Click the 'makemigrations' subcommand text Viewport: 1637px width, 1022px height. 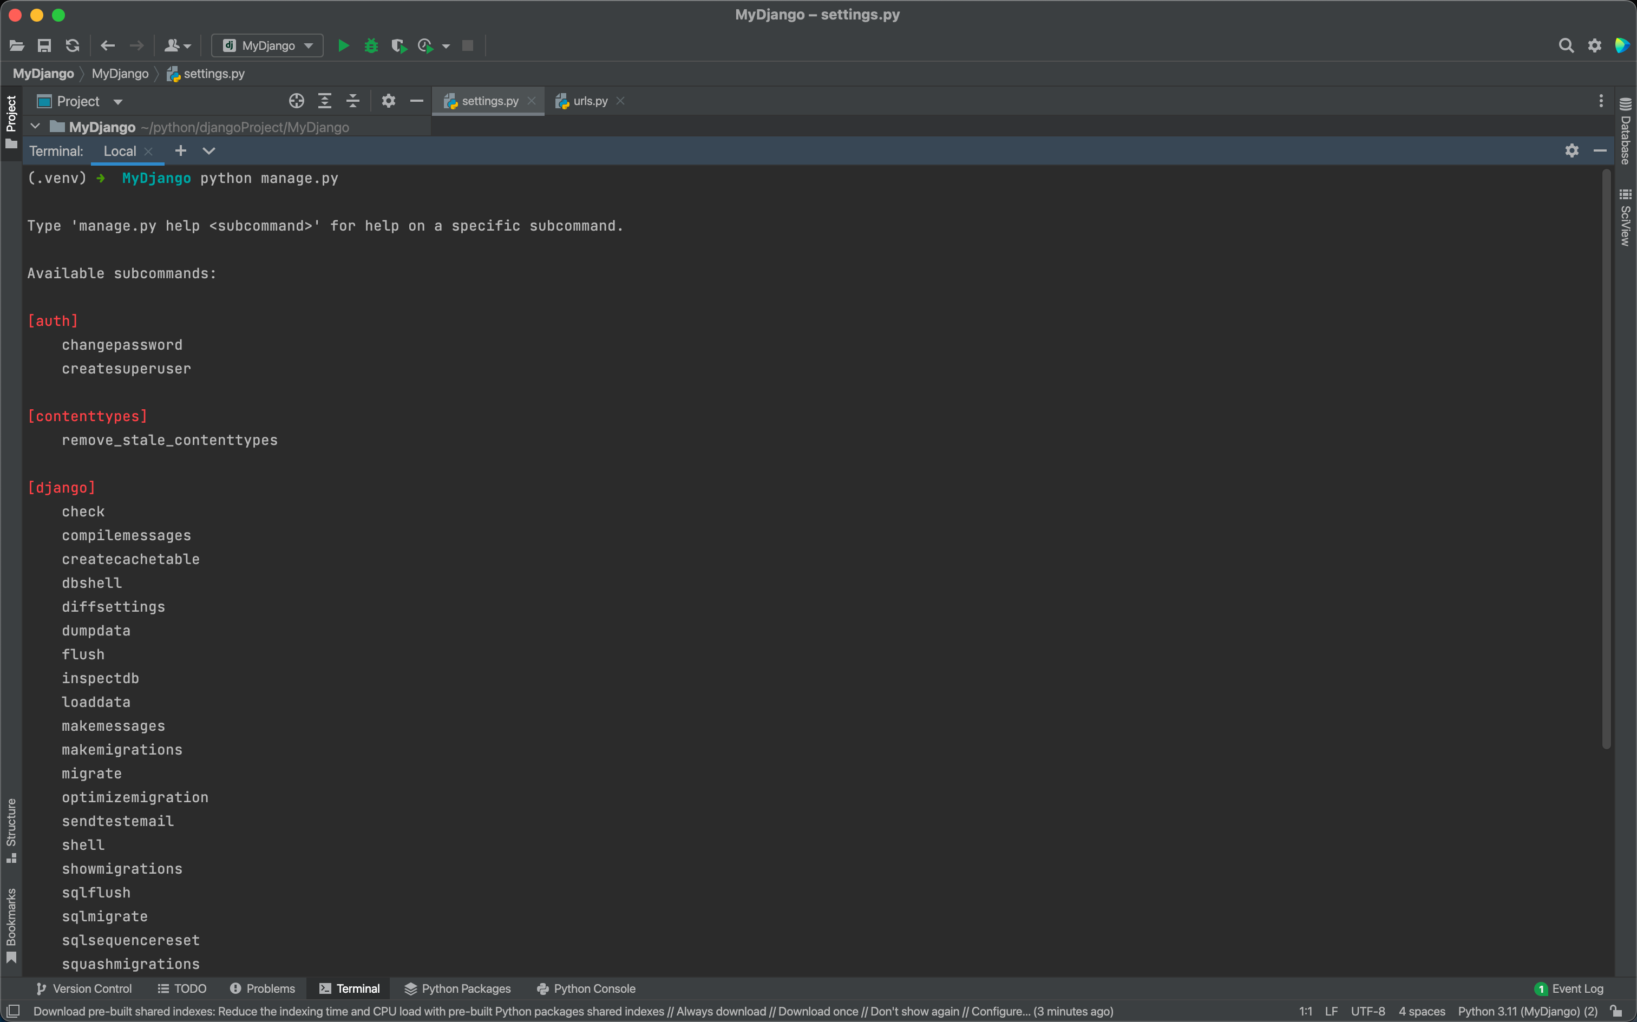[122, 750]
